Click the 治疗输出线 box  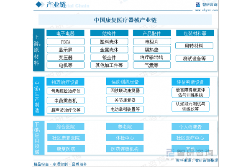point(151,57)
